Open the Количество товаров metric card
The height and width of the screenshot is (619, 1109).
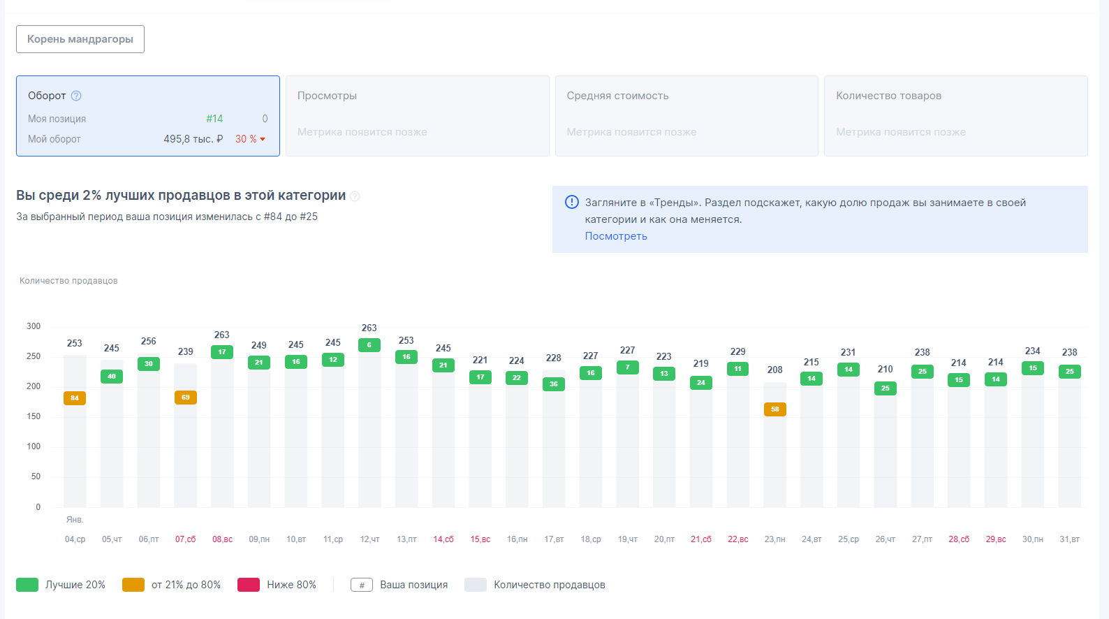955,116
